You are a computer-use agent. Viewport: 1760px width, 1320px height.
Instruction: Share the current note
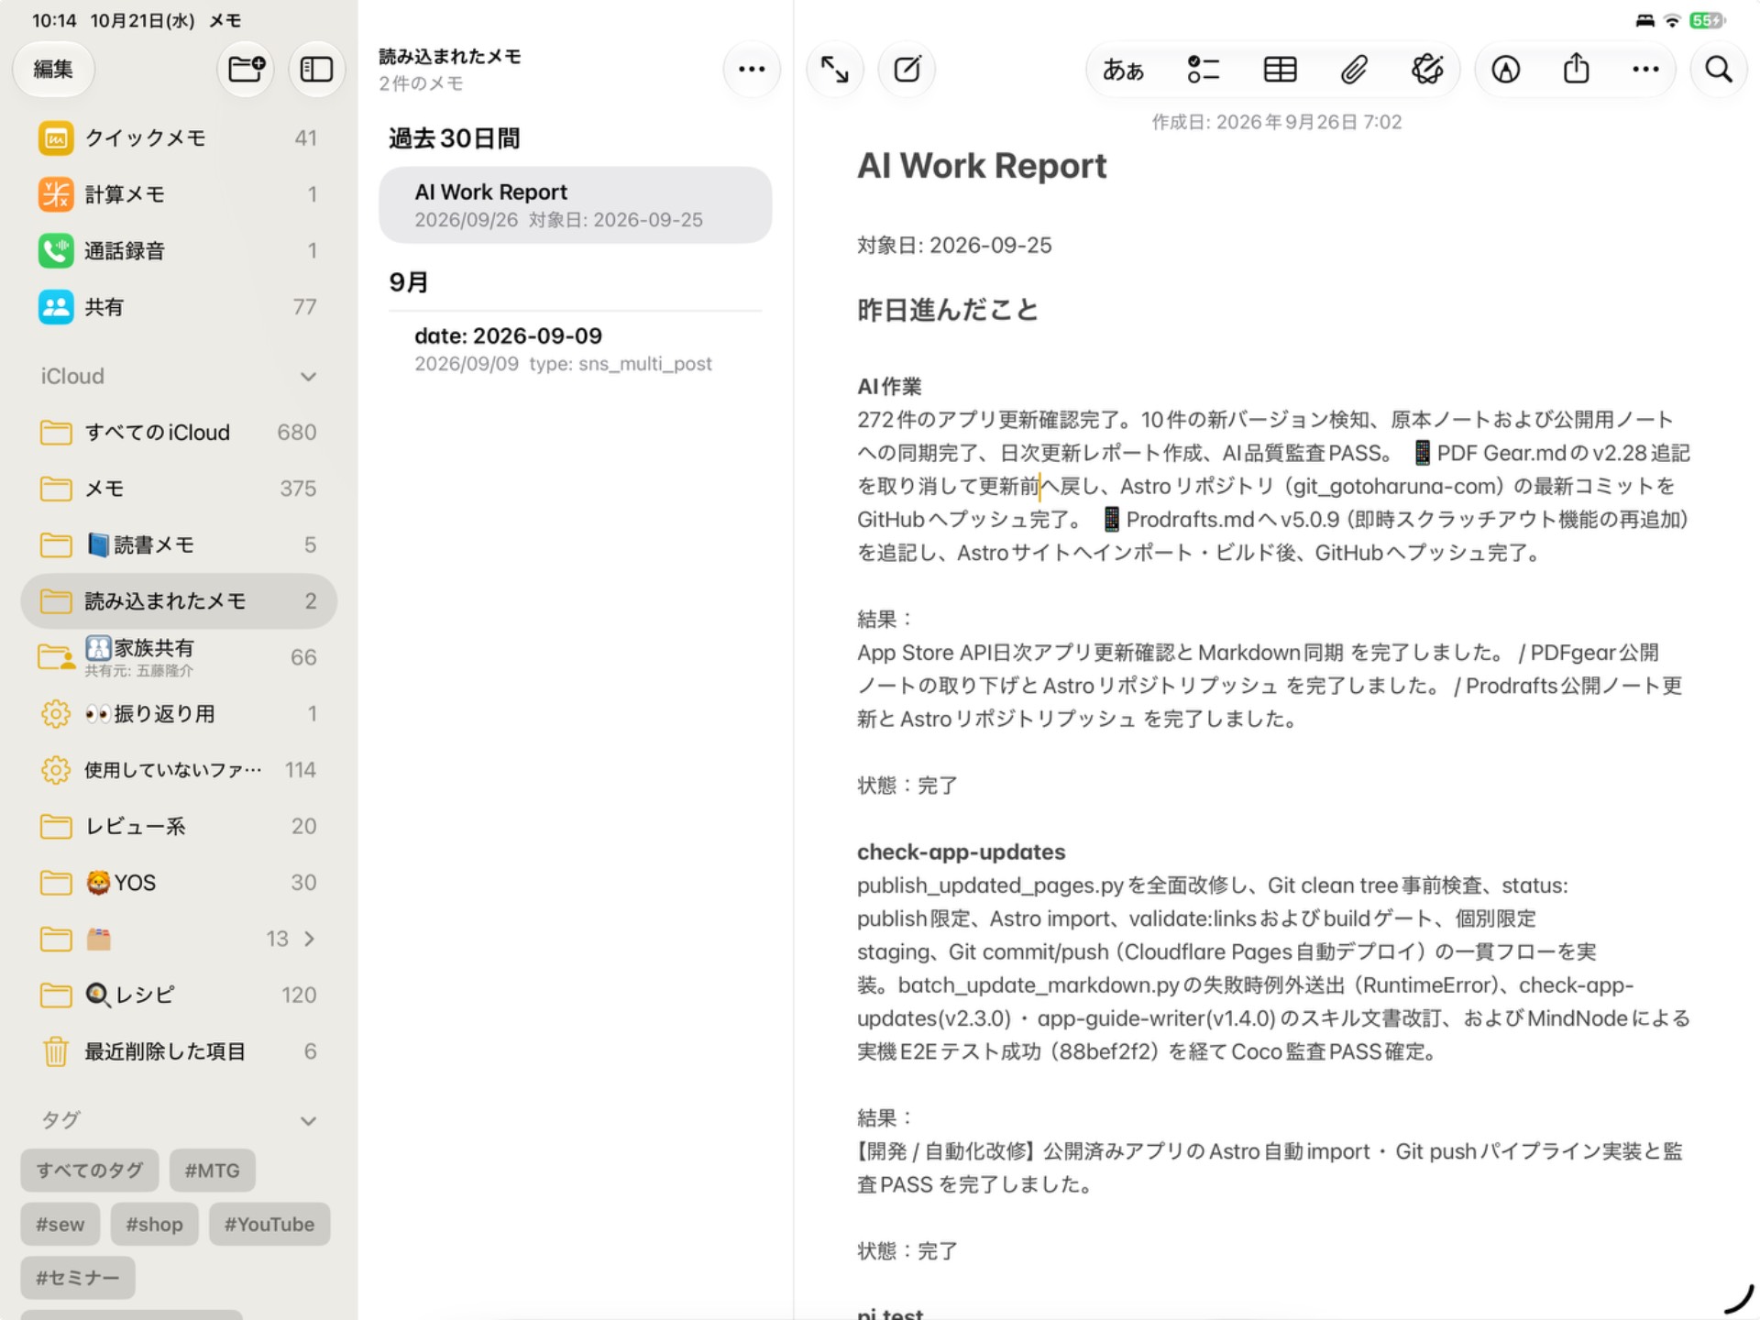[1576, 69]
